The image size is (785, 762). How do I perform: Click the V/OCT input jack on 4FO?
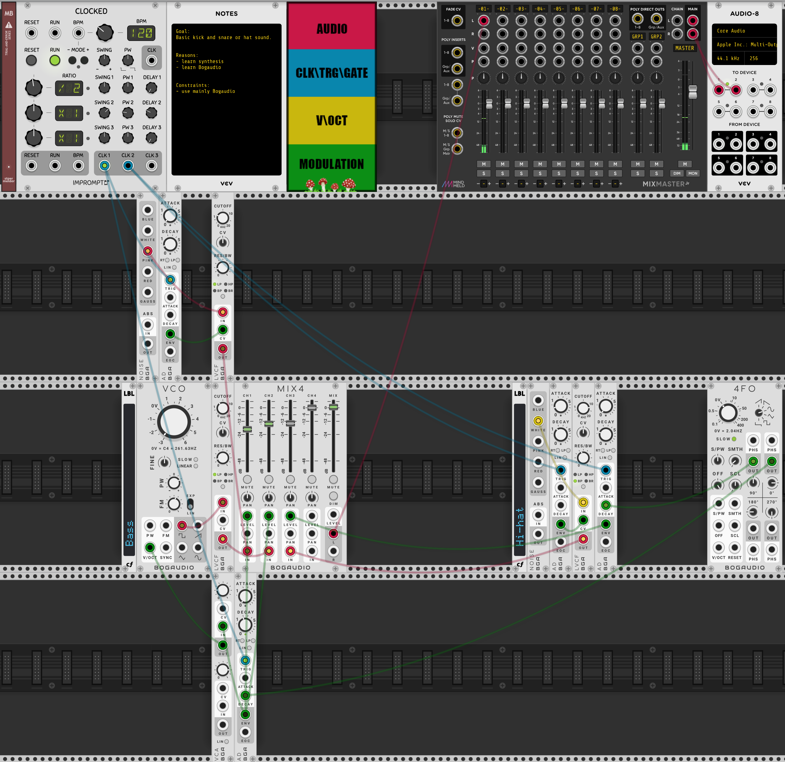point(718,547)
